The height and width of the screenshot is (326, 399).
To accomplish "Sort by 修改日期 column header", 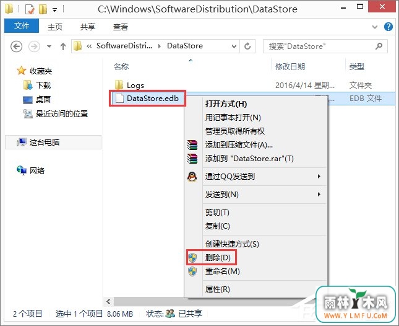I will pyautogui.click(x=290, y=67).
